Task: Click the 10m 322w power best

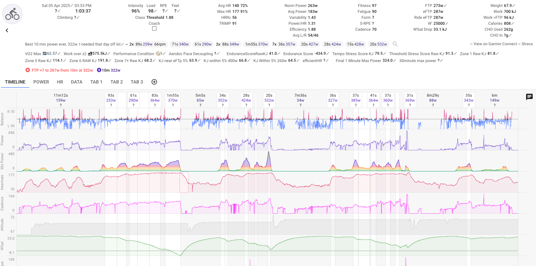Action: [111, 70]
